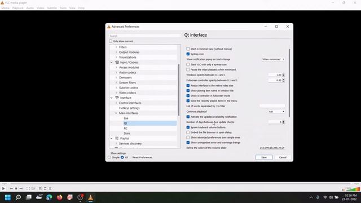Click the Stop playback button

[x=16, y=188]
